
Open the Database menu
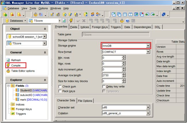point(13,8)
